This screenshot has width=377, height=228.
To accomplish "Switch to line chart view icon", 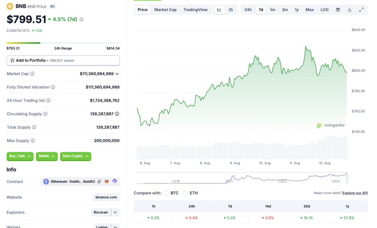I will tap(219, 10).
